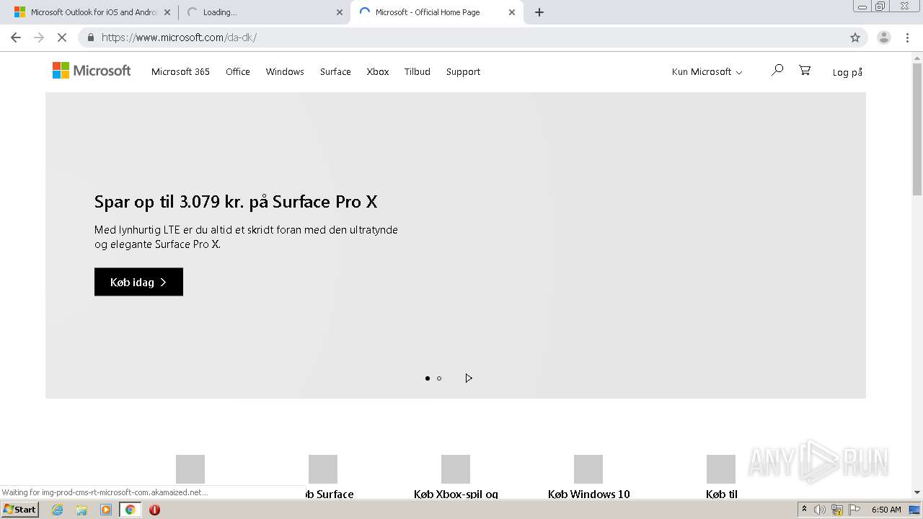The image size is (923, 519).
Task: Open the shopping cart icon
Action: pos(805,70)
